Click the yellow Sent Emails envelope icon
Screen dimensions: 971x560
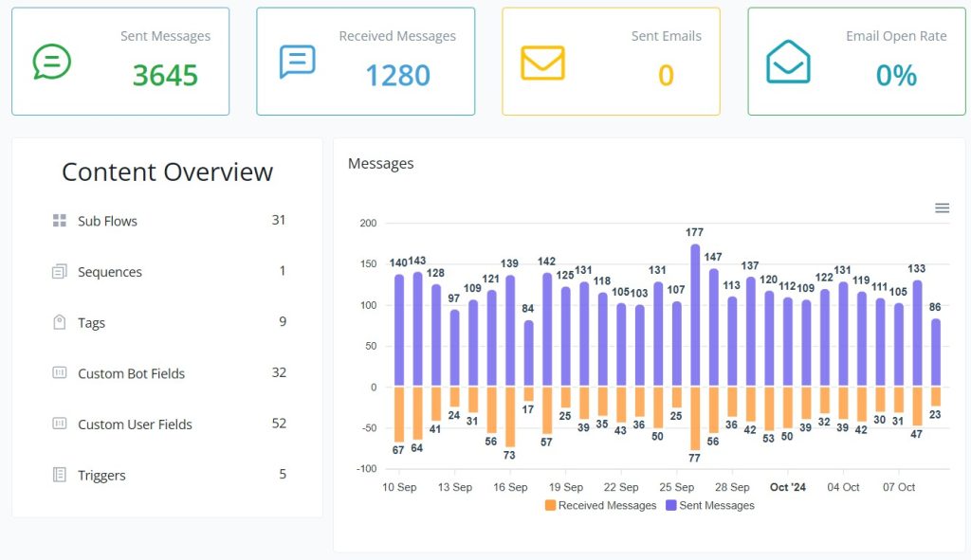tap(542, 63)
